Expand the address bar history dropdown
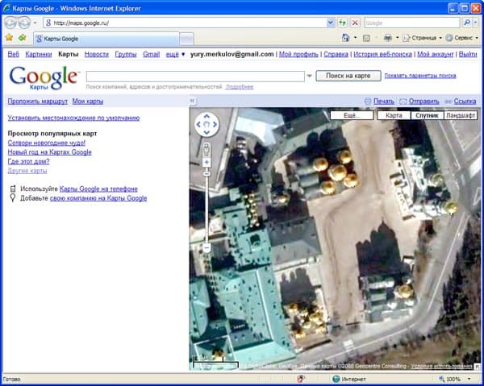 pos(330,23)
